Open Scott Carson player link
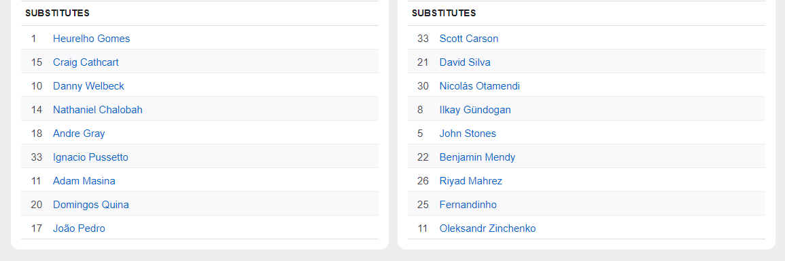Image resolution: width=785 pixels, height=261 pixels. coord(468,39)
